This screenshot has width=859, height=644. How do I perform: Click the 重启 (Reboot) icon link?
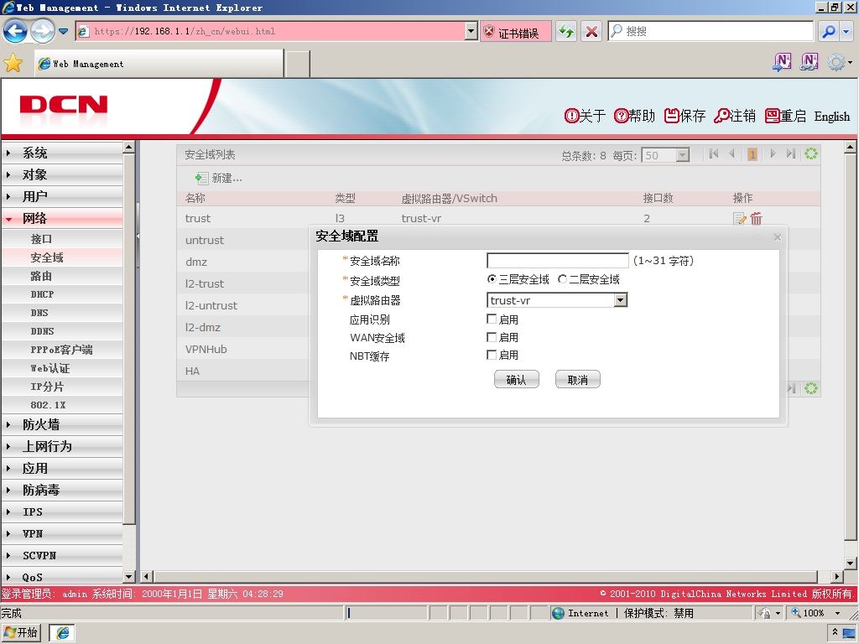click(785, 116)
